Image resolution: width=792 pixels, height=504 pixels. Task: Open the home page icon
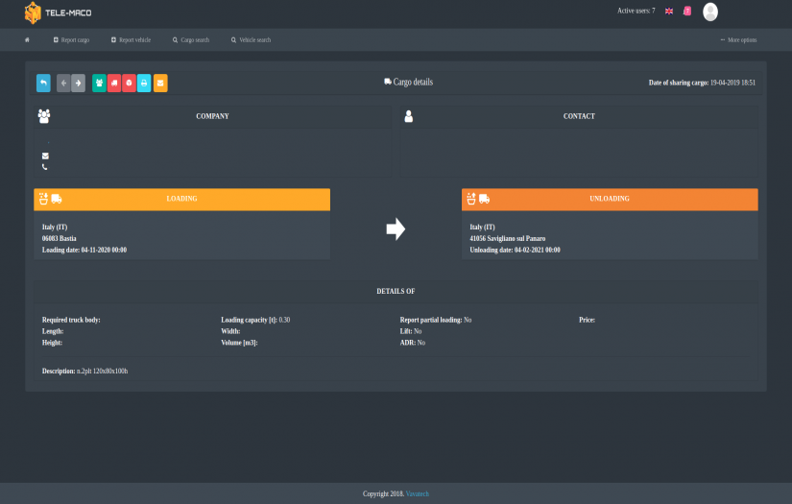(27, 40)
